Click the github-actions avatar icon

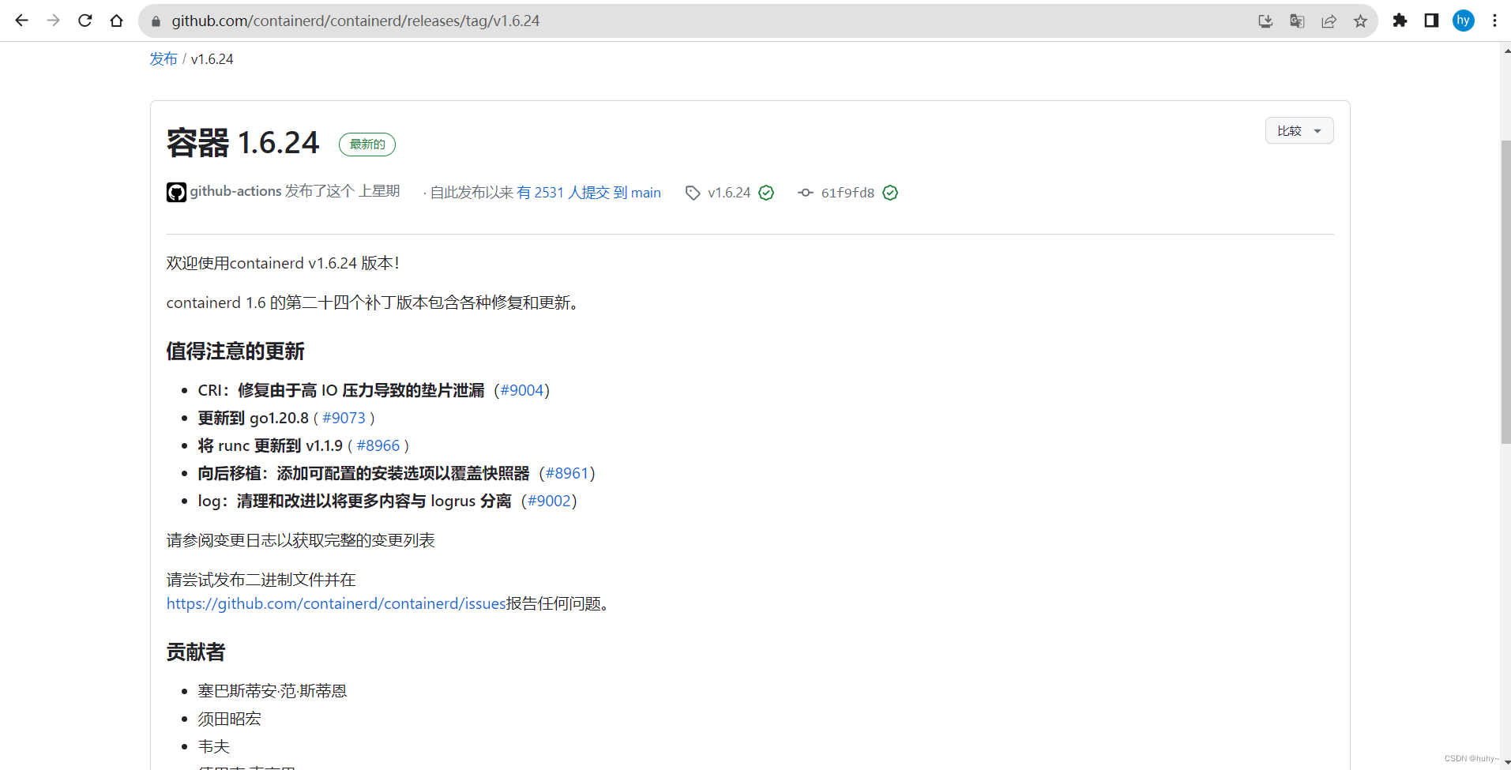click(x=175, y=192)
